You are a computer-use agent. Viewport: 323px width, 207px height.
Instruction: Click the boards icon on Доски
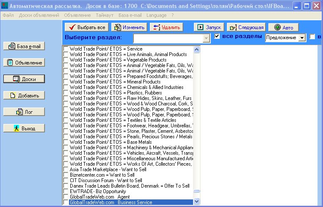tap(17, 79)
